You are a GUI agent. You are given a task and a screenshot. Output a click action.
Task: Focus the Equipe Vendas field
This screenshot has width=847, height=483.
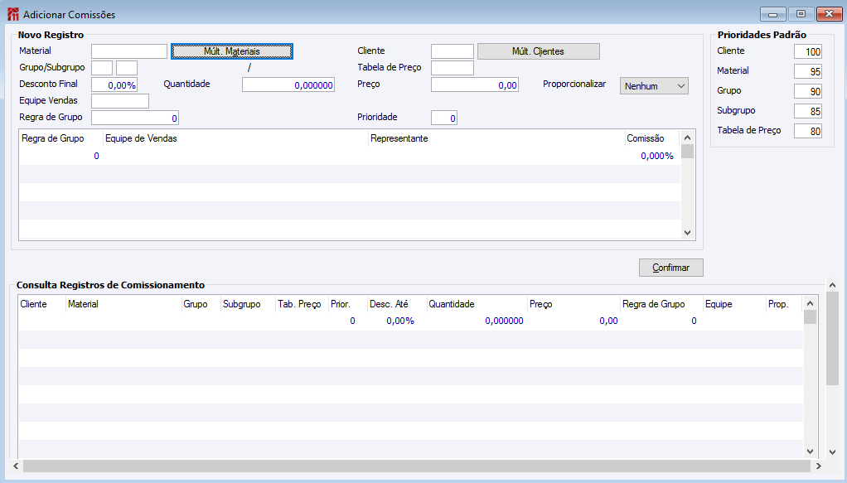click(x=120, y=101)
